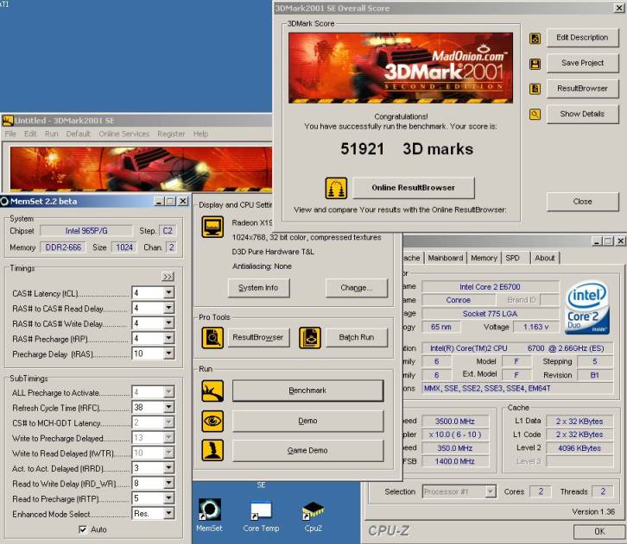
Task: Click the Save Project button
Action: (x=582, y=63)
